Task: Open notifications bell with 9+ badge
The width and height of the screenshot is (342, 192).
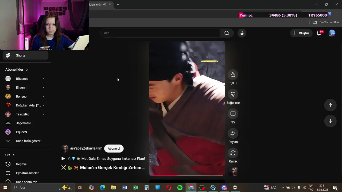Action: point(319,33)
